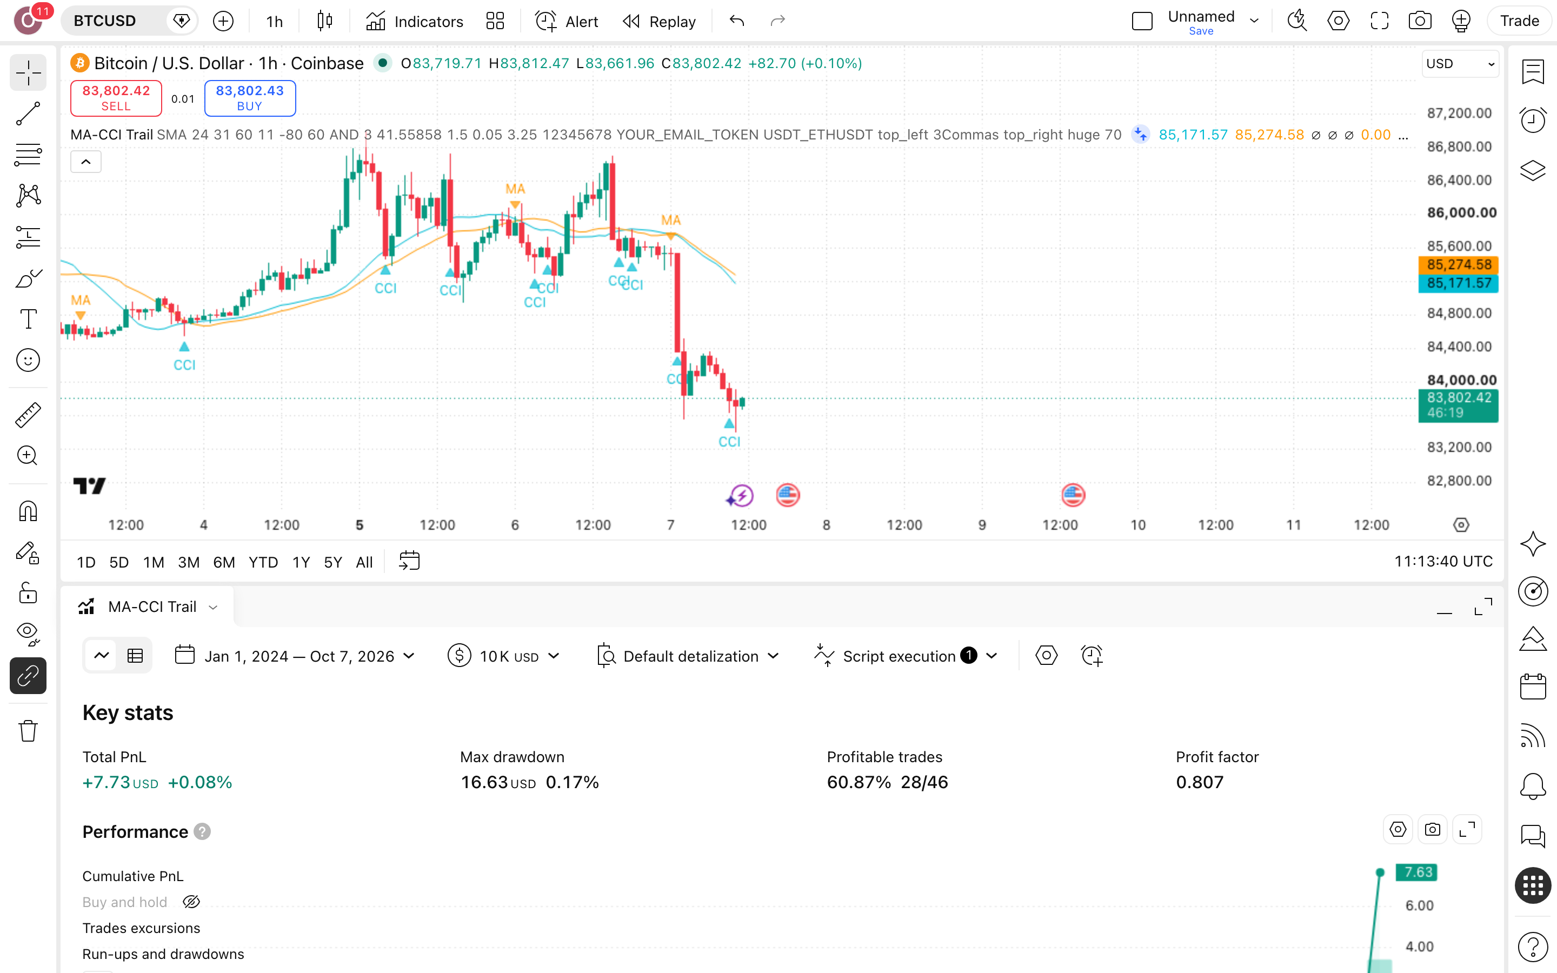1557x973 pixels.
Task: Undo the last chart action
Action: (x=737, y=21)
